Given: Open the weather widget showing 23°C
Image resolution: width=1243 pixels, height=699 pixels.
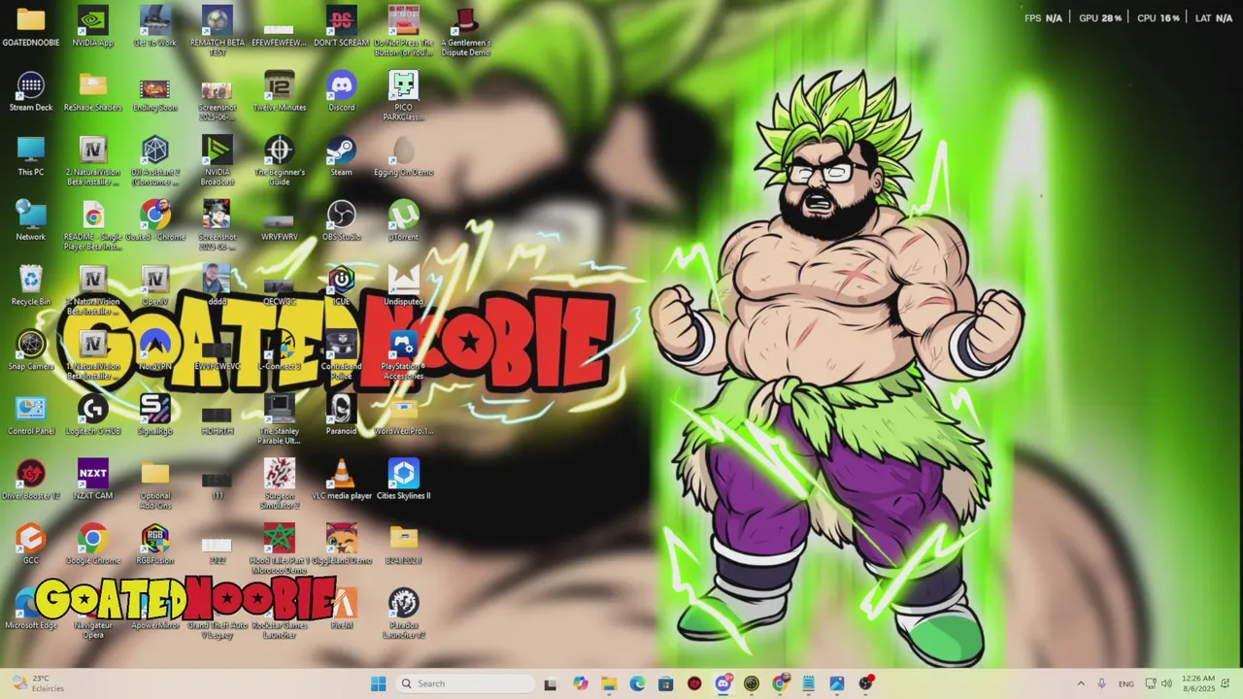Looking at the screenshot, I should pyautogui.click(x=37, y=683).
